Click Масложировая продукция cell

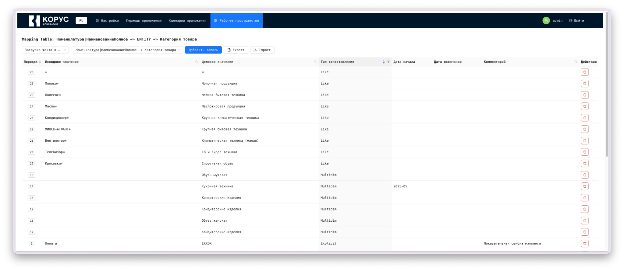(x=223, y=106)
